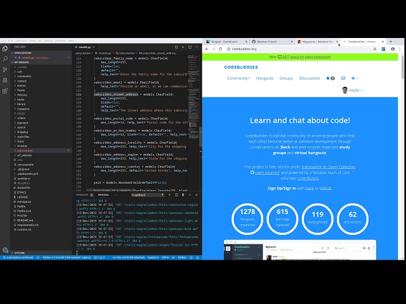The height and width of the screenshot is (304, 406).
Task: Open the File menu in VS Code
Action: coord(3,41)
